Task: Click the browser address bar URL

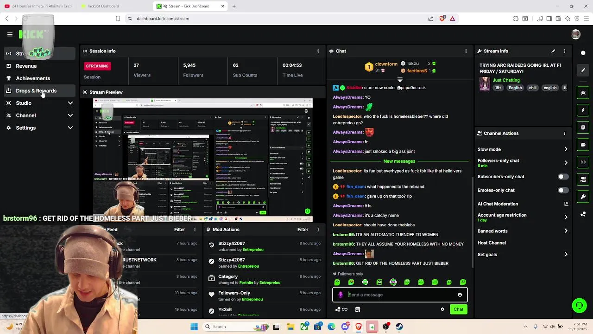Action: pos(163,19)
